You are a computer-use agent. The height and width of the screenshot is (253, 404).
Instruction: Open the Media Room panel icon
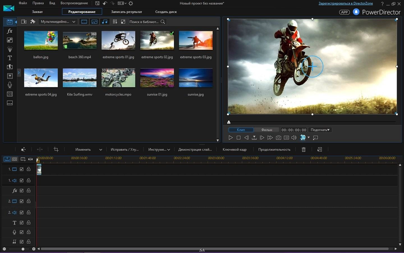point(10,22)
